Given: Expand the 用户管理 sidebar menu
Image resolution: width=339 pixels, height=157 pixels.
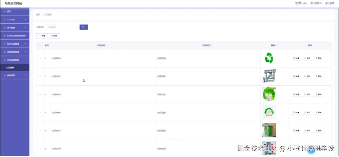Looking at the screenshot, I should click(x=15, y=27).
